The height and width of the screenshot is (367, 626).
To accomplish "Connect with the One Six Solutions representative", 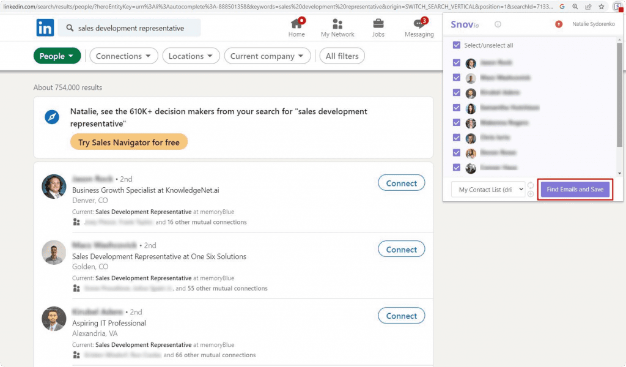I will [401, 249].
